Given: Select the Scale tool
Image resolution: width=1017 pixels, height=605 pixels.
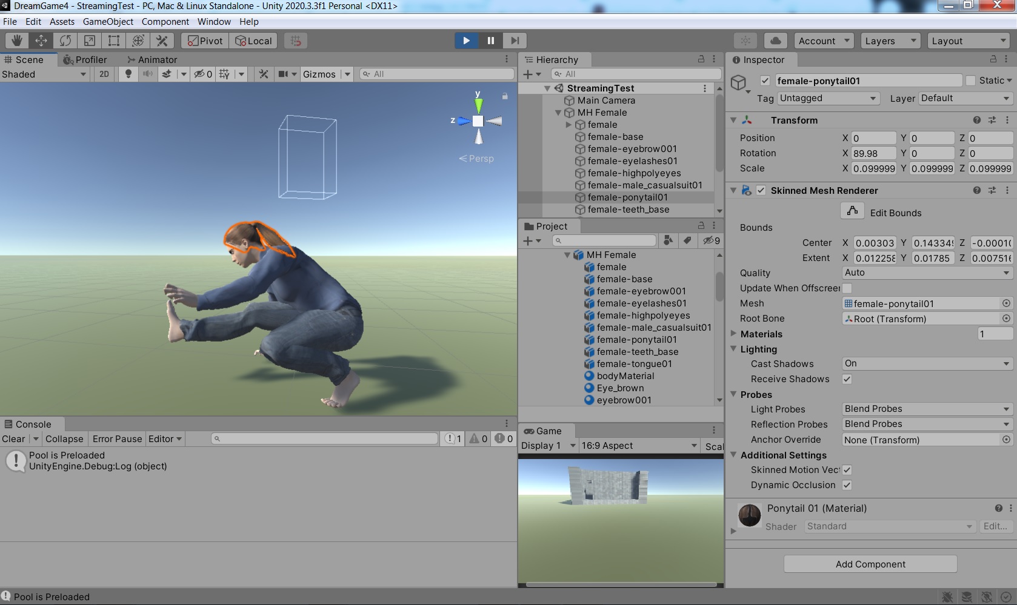Looking at the screenshot, I should coord(90,41).
